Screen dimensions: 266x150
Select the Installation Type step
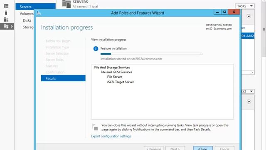57,47
